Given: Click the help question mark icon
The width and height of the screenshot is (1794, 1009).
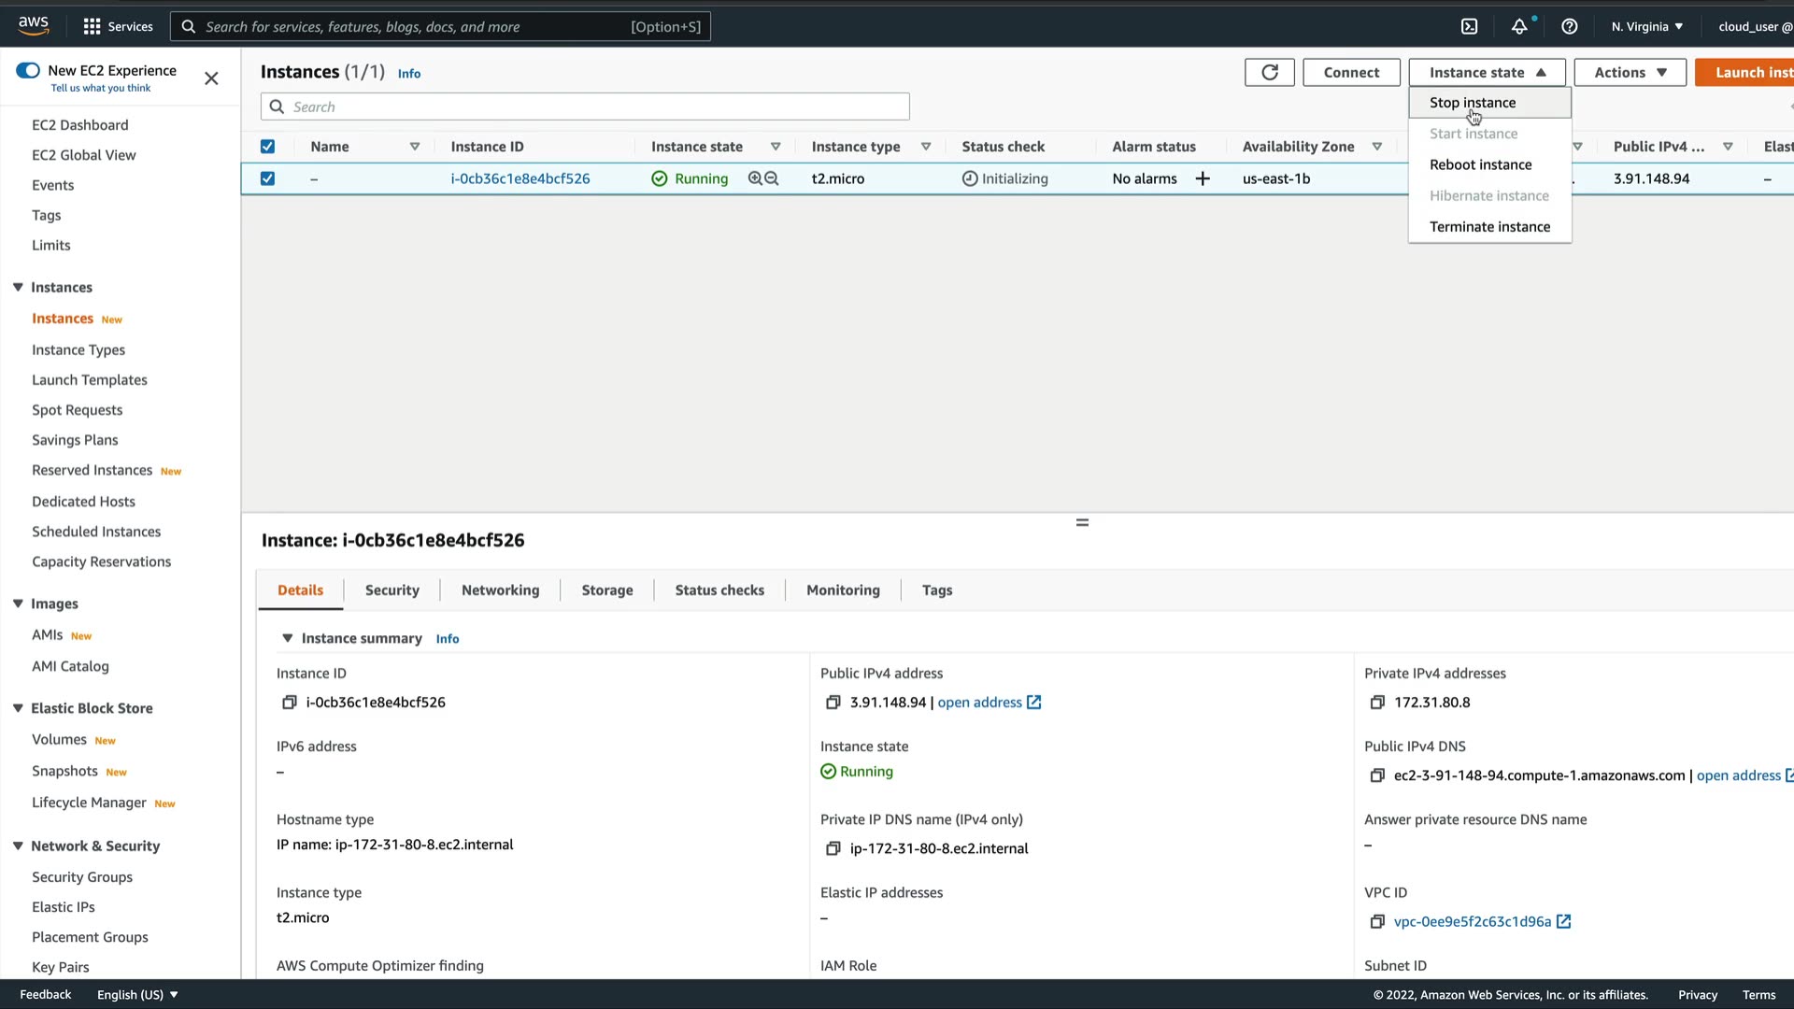Looking at the screenshot, I should [1570, 26].
